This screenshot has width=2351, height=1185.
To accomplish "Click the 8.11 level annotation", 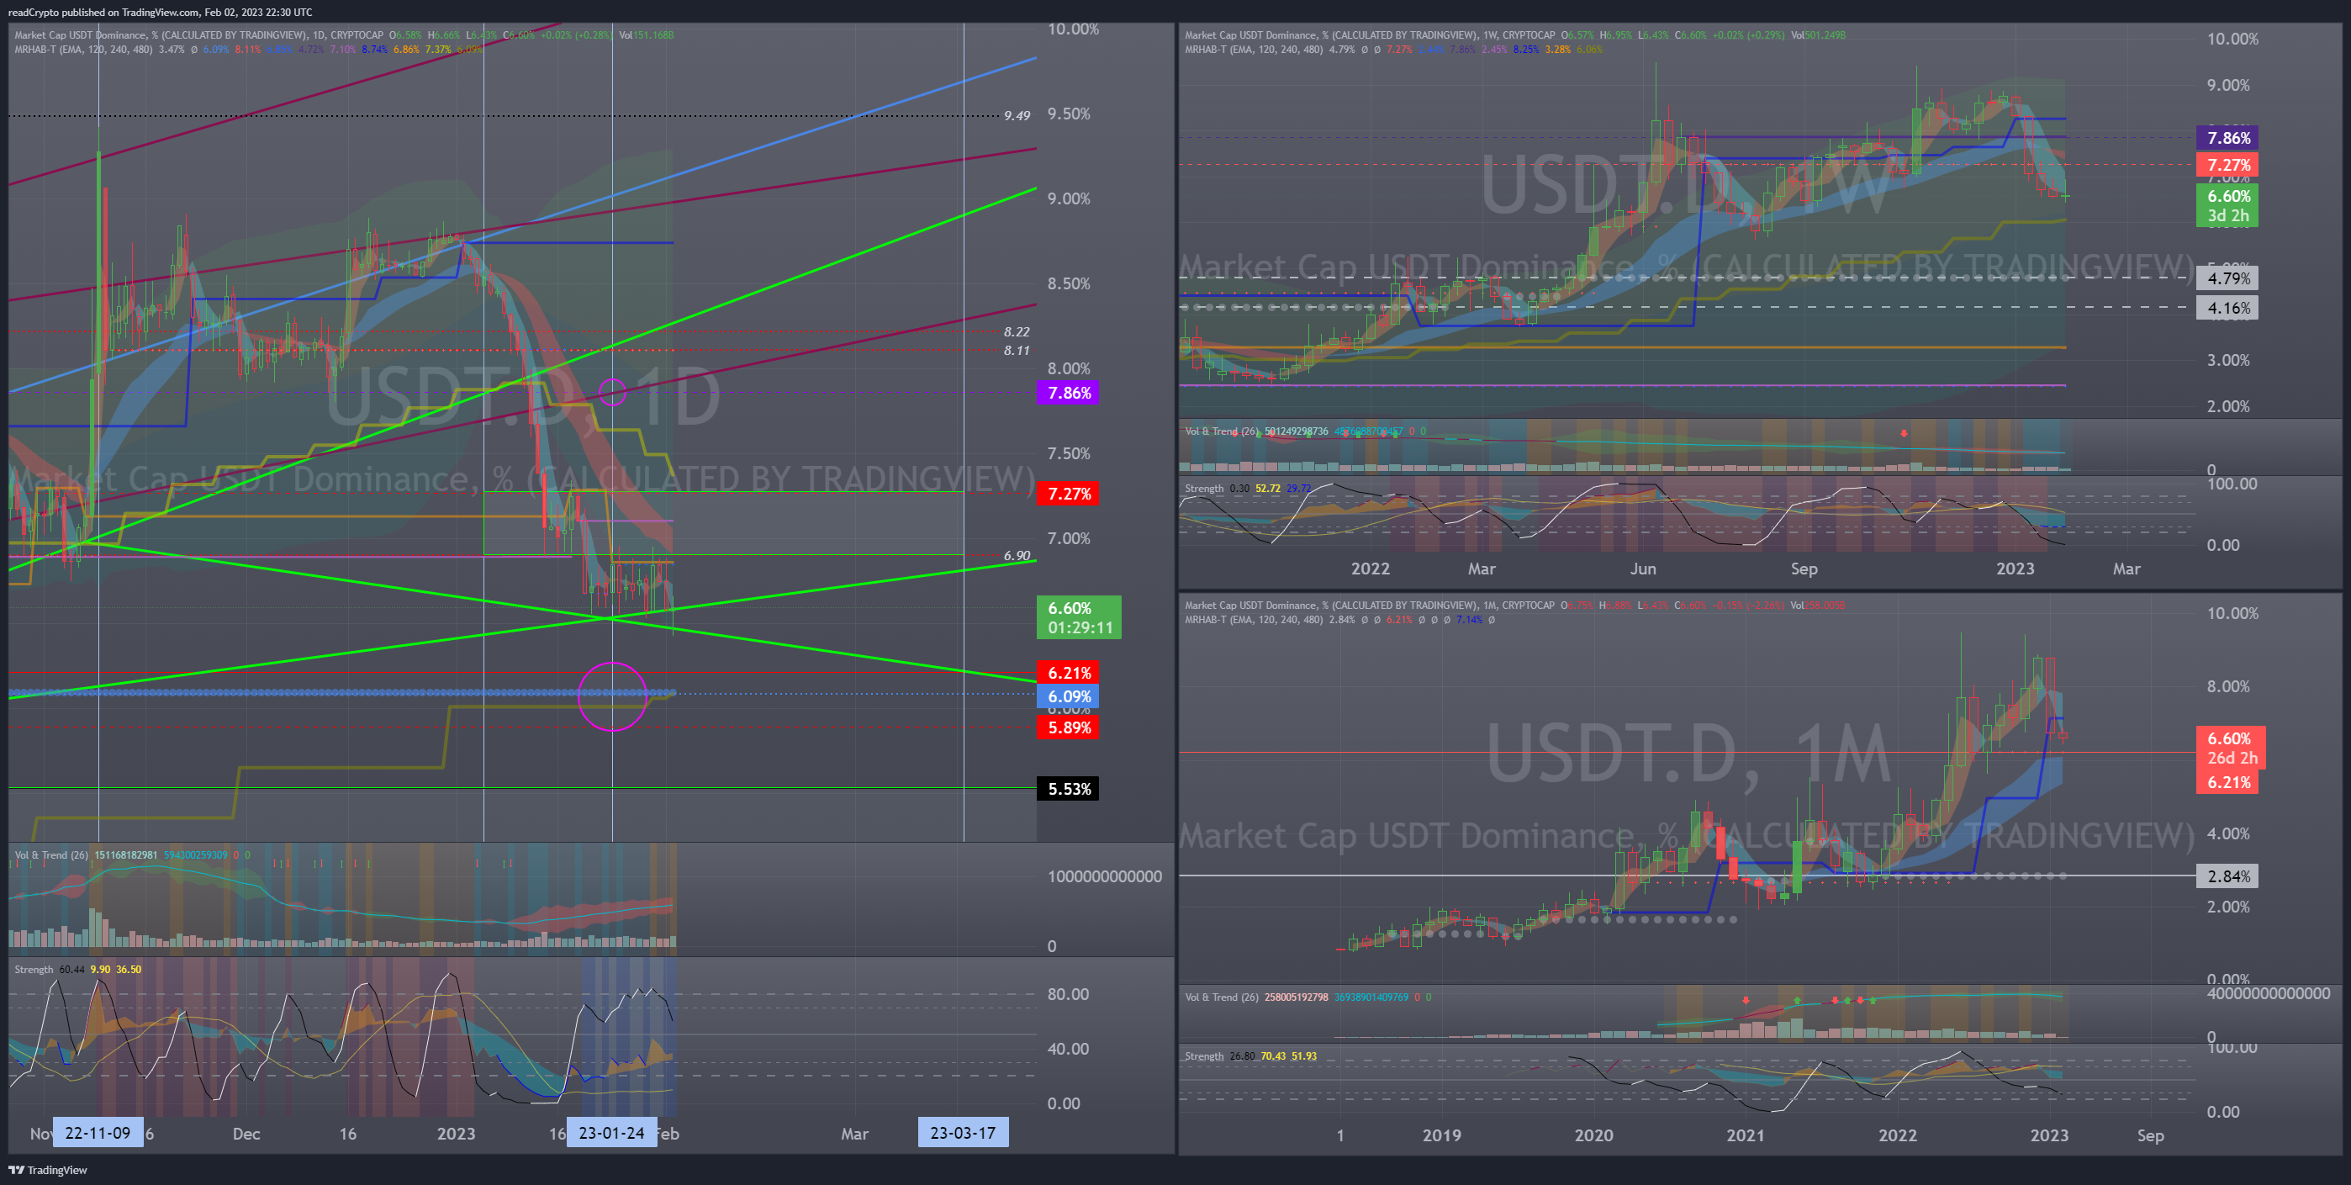I will (1017, 351).
